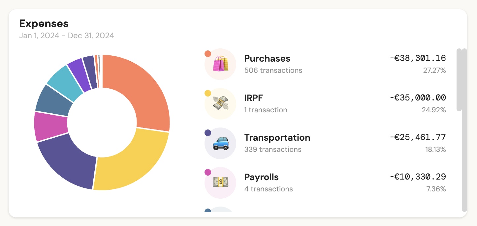Click the yellow dot beside IRPF
This screenshot has height=226, width=477.
[208, 93]
